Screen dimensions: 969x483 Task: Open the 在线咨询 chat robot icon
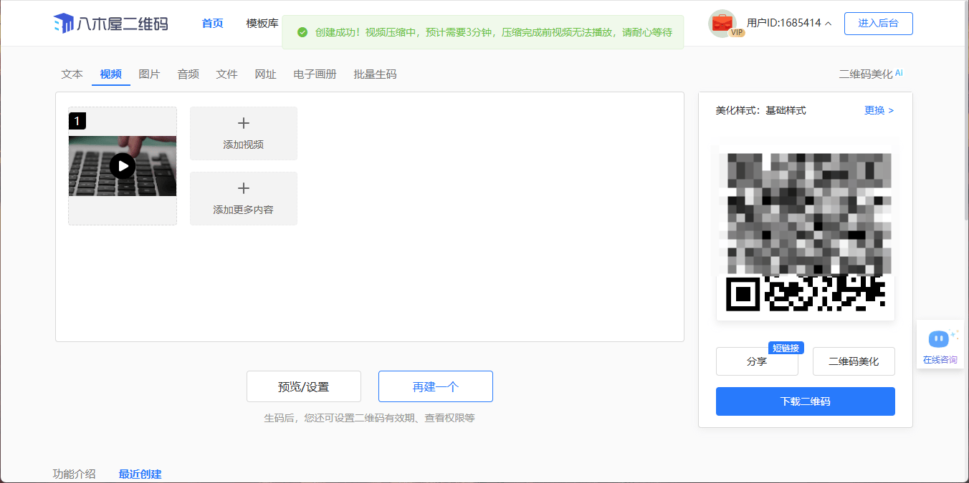point(938,338)
